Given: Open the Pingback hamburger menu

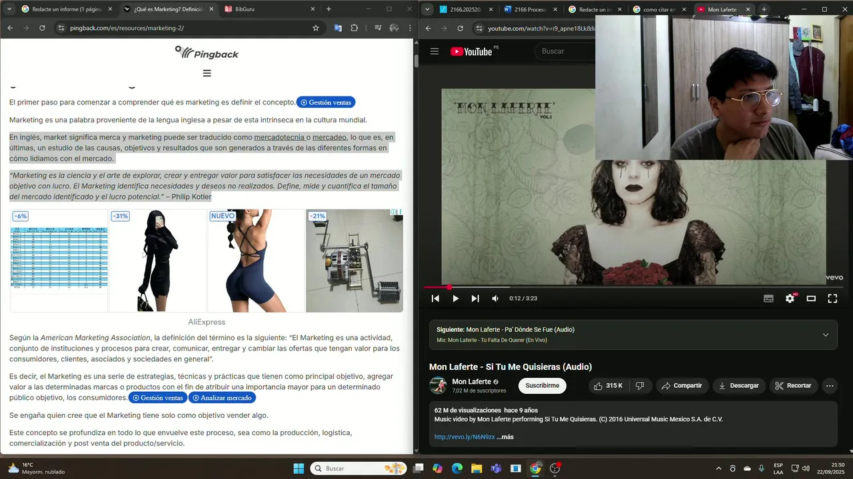Looking at the screenshot, I should click(x=207, y=73).
